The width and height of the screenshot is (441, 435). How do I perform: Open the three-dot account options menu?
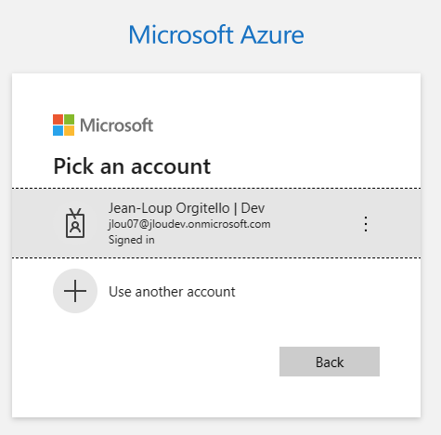tap(366, 224)
